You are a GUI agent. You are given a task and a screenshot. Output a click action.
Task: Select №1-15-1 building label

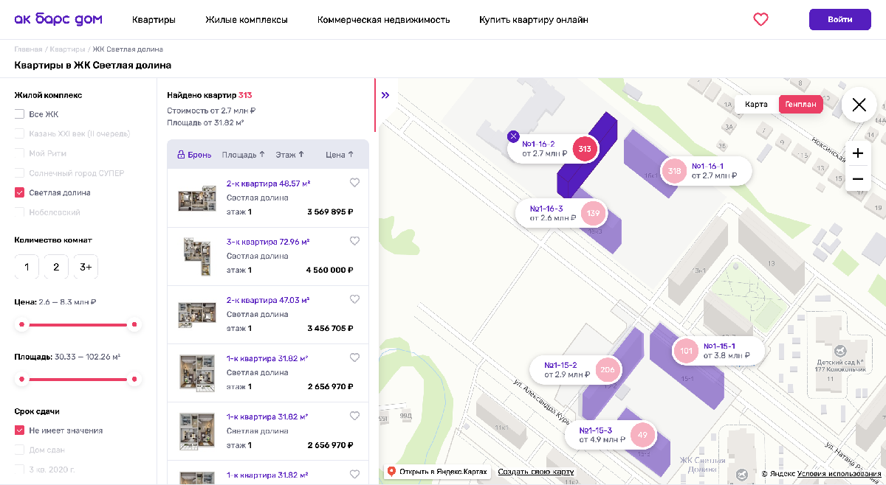coord(719,346)
